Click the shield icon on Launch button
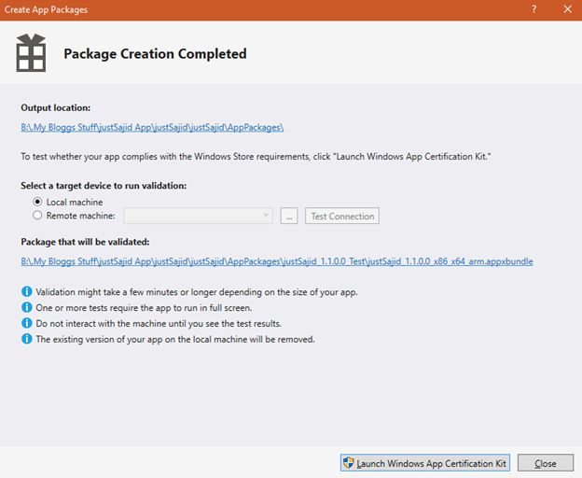 pyautogui.click(x=348, y=463)
